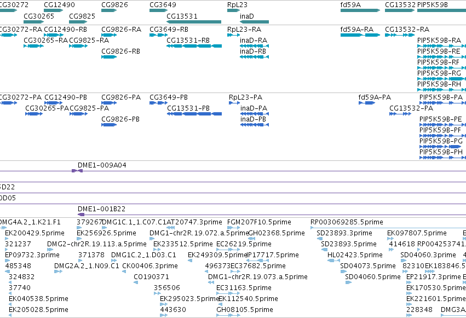This screenshot has height=318, width=466.
Task: Select EST EC31163.5prime
Action: coord(228,293)
